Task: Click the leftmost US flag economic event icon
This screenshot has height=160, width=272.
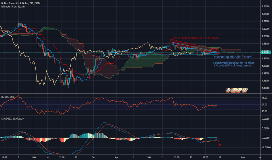Action: click(x=228, y=90)
